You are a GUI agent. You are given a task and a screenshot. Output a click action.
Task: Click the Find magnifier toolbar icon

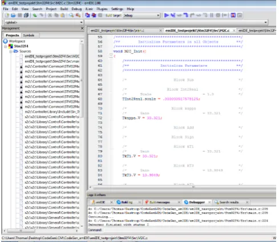pos(71,15)
